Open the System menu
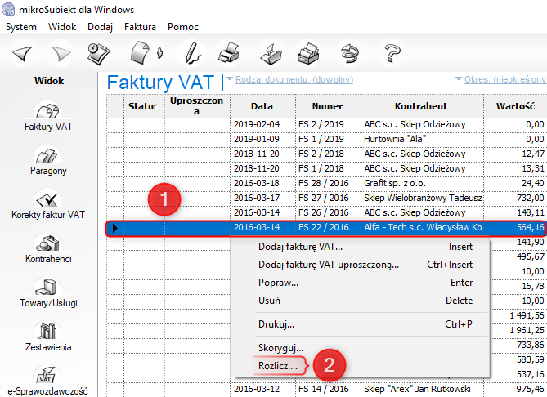 [21, 27]
